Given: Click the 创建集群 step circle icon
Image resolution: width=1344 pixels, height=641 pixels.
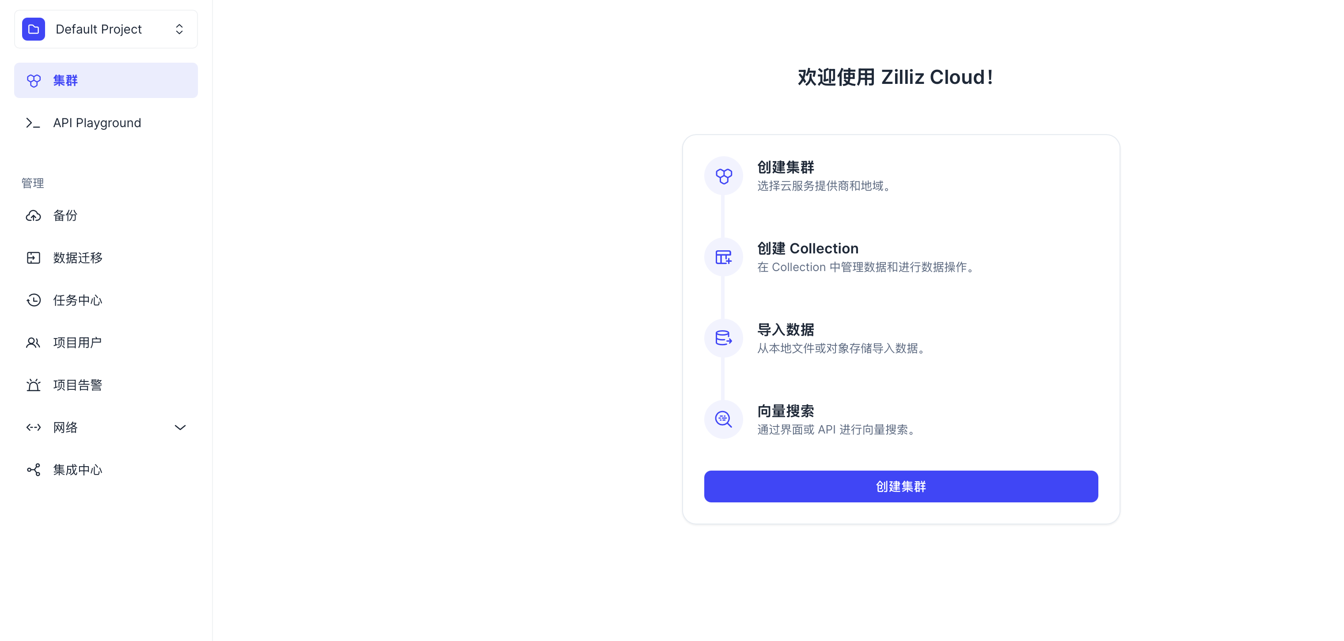Looking at the screenshot, I should (x=724, y=176).
